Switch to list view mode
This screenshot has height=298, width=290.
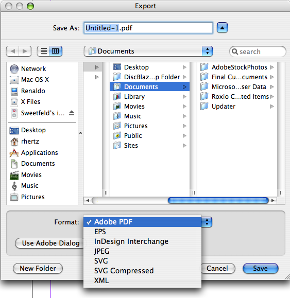(44, 51)
